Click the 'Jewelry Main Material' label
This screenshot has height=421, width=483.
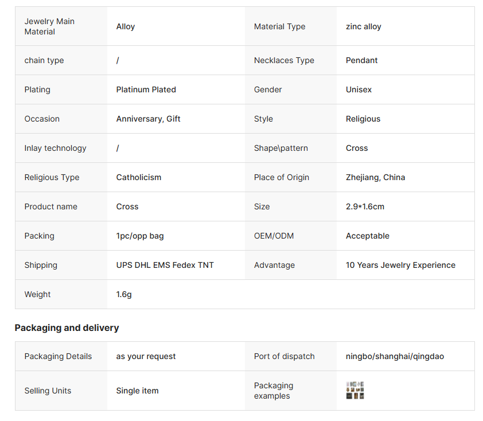49,26
